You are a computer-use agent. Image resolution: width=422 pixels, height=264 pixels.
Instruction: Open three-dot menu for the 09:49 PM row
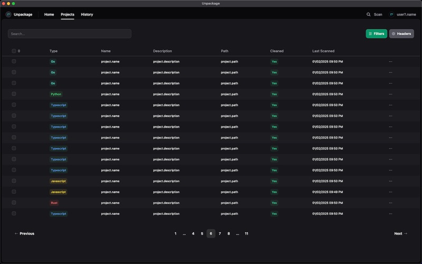click(390, 192)
